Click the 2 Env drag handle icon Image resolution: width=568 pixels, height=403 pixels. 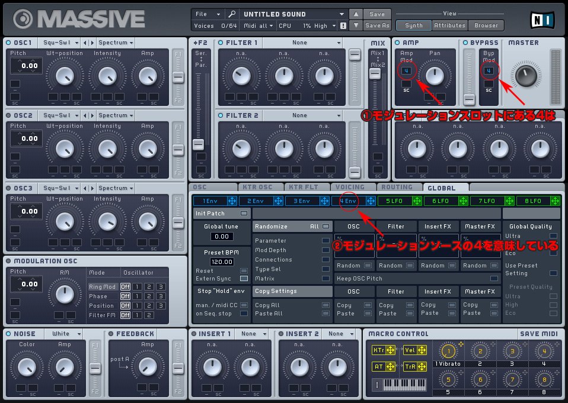[x=278, y=201]
